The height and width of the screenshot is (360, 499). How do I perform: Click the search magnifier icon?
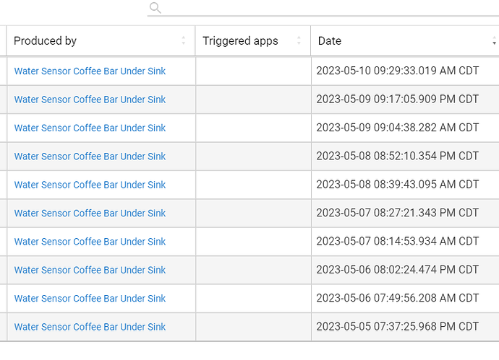[155, 8]
